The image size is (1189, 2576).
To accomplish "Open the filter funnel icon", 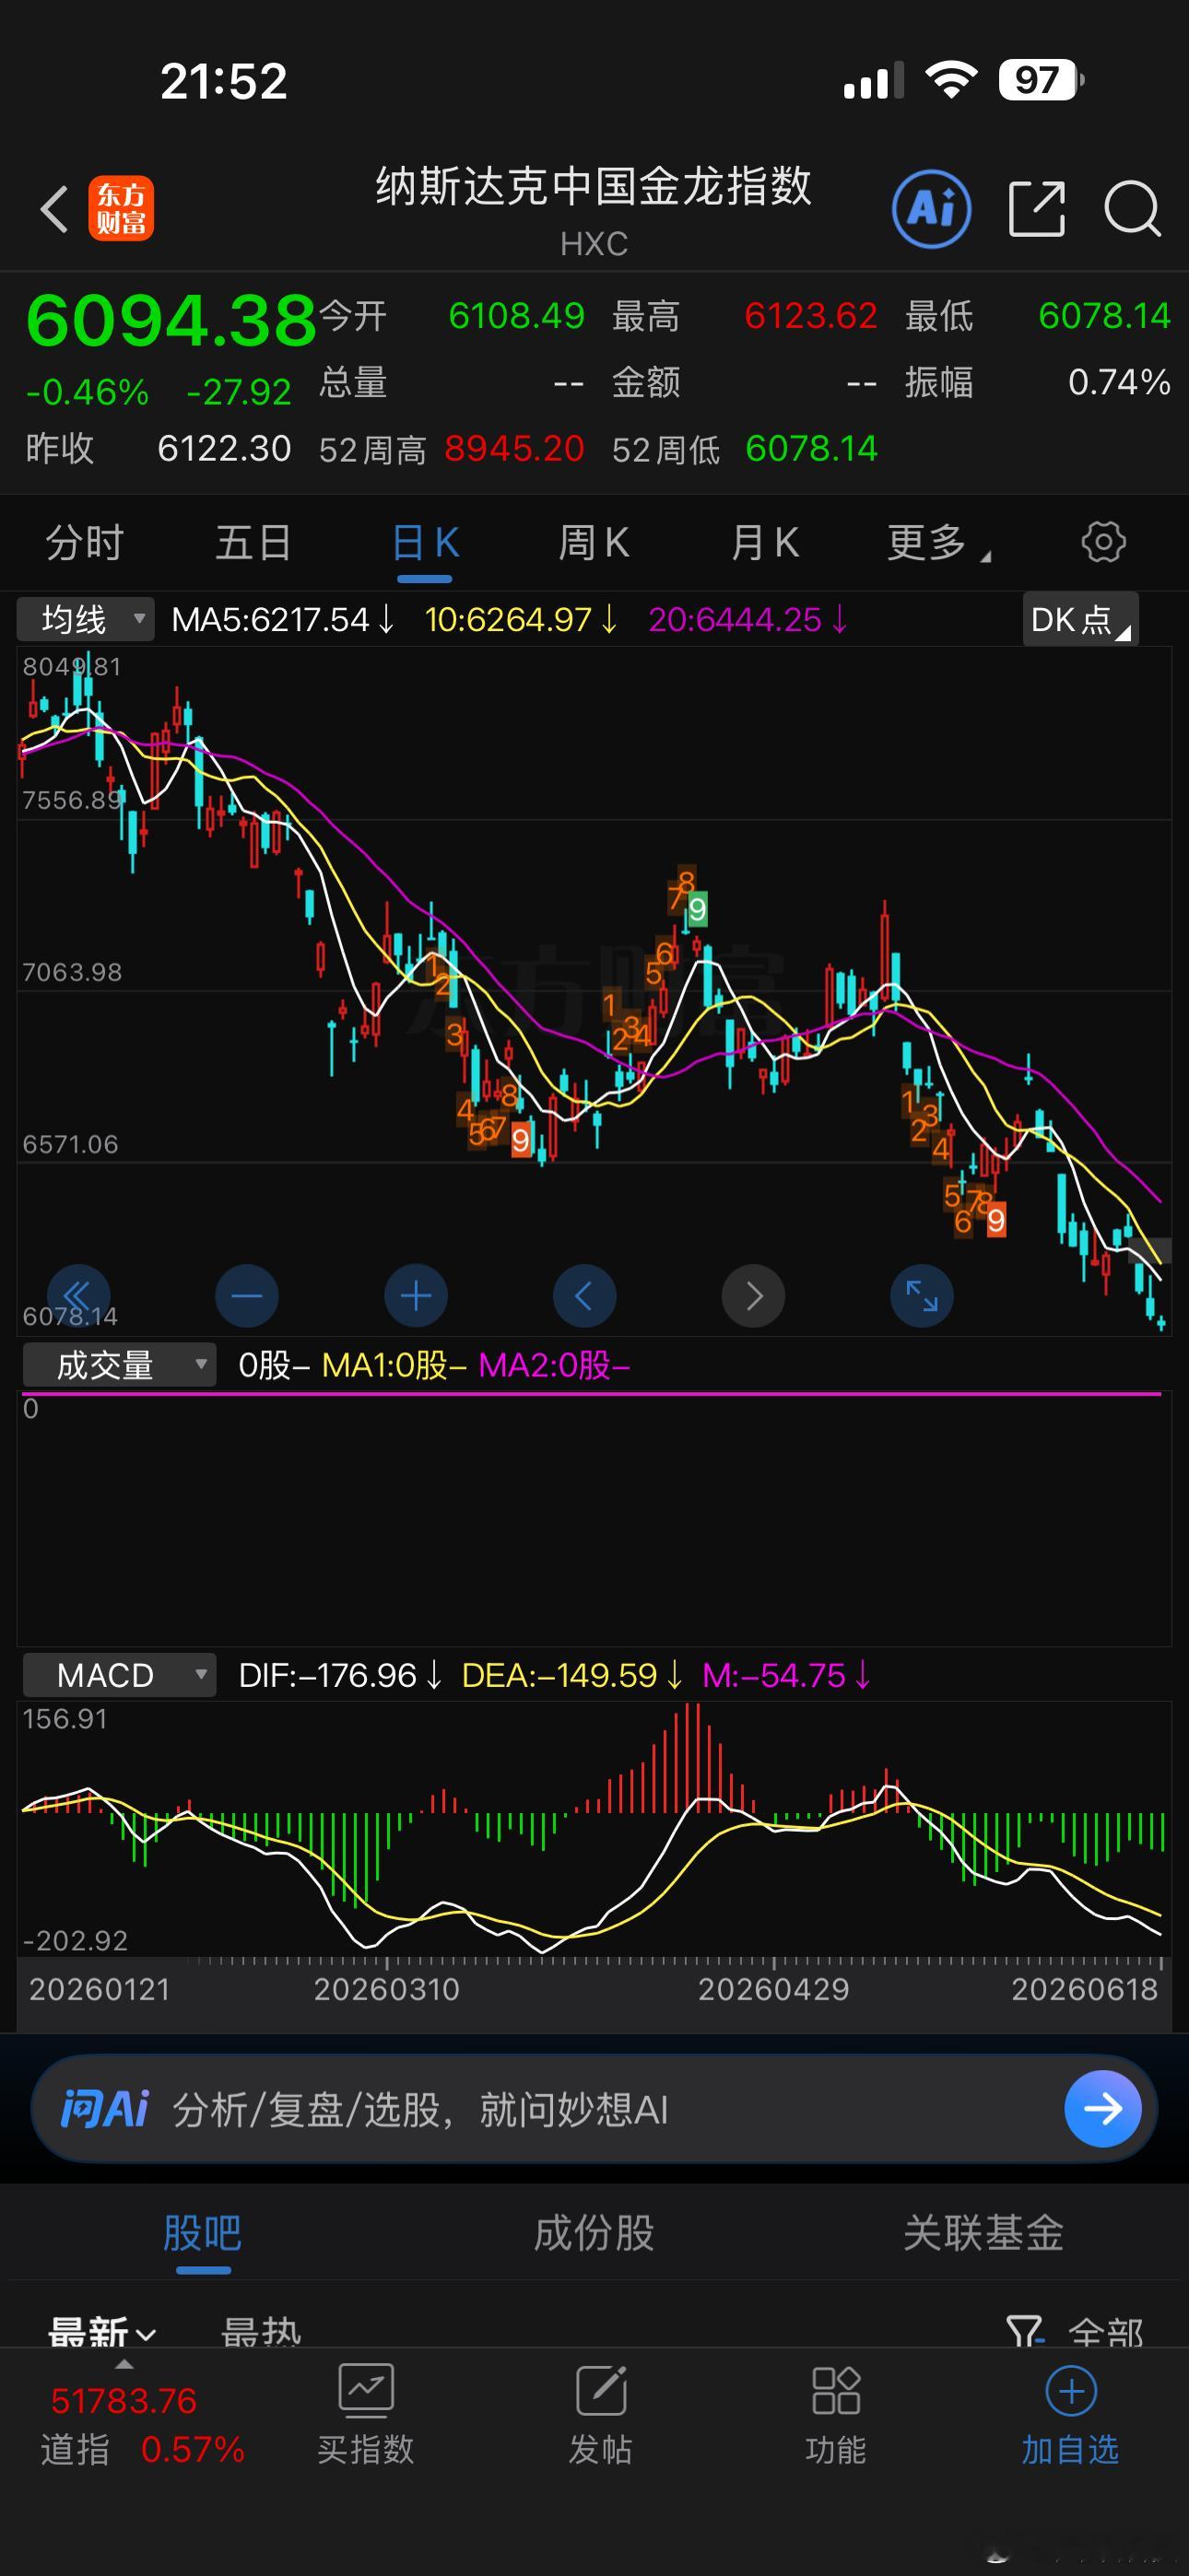I will [x=1024, y=2334].
